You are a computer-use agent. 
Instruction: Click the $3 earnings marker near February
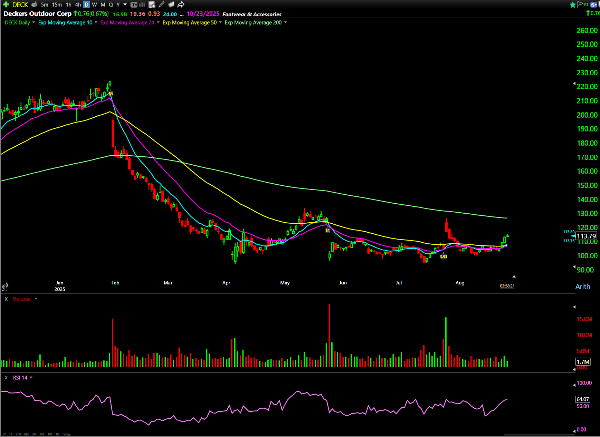click(x=111, y=94)
